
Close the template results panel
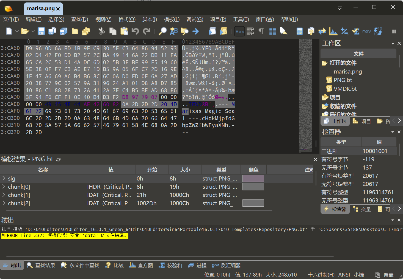[315, 159]
